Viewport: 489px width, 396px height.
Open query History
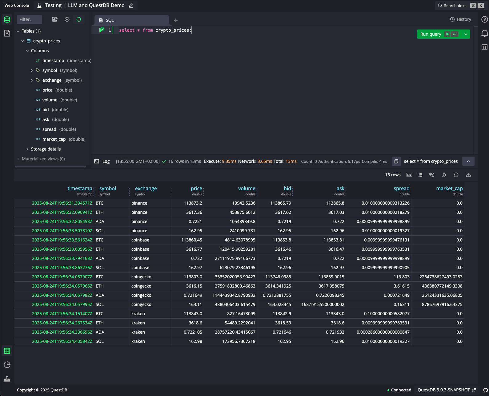click(x=460, y=19)
